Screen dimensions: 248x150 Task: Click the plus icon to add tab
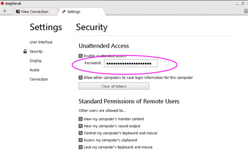coord(5,11)
